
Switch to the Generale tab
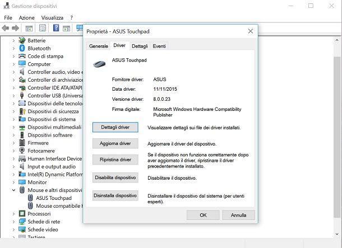98,46
